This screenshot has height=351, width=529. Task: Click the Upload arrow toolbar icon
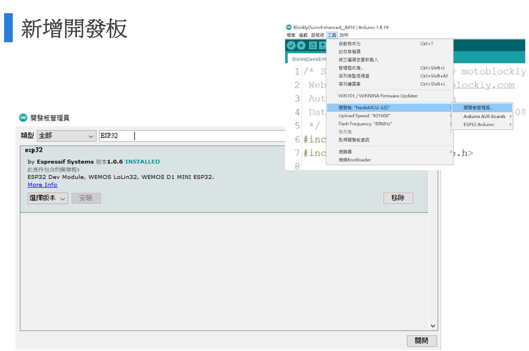pyautogui.click(x=301, y=45)
